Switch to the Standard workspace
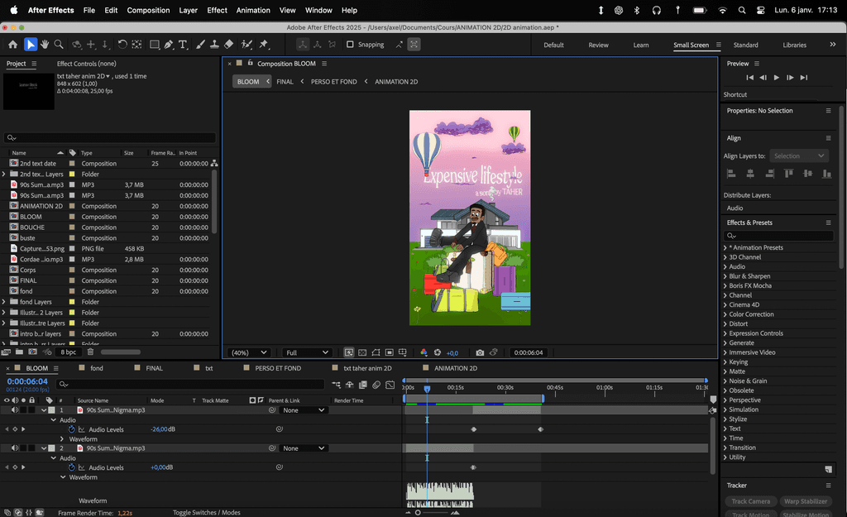 coord(745,45)
